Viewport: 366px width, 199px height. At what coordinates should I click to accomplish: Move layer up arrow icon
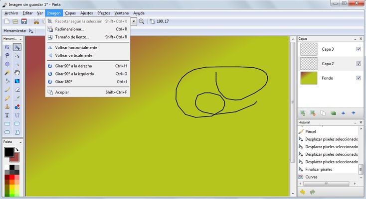[343, 113]
